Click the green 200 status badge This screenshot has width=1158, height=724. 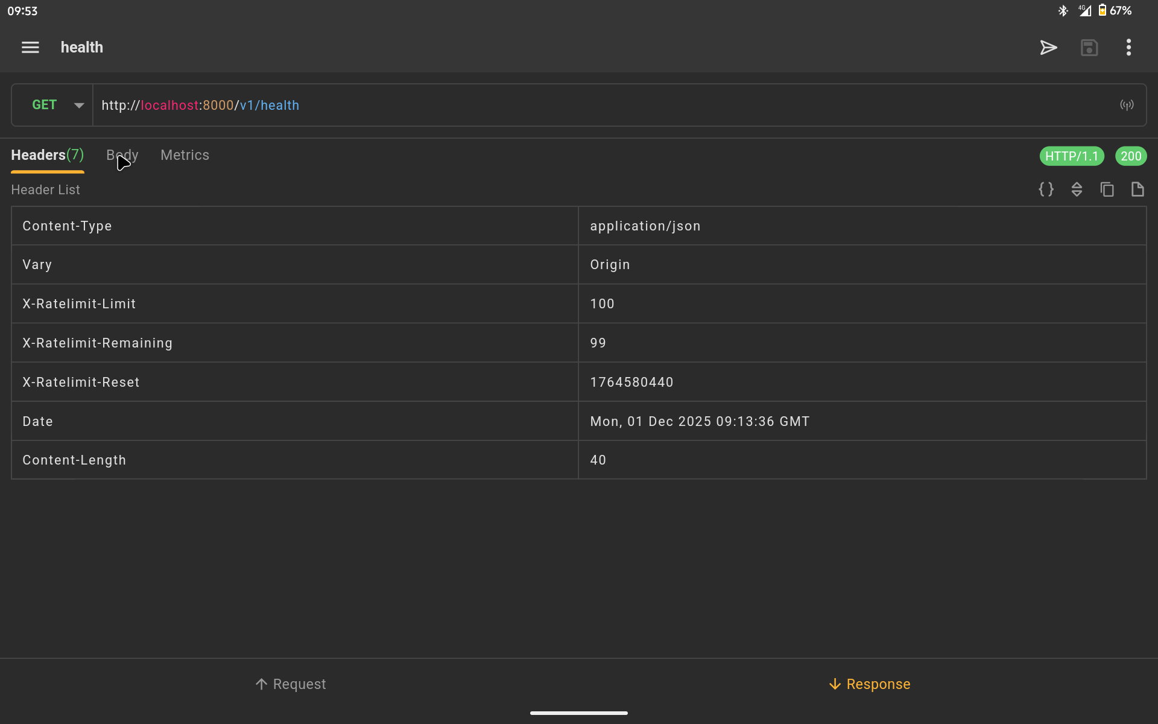tap(1130, 156)
